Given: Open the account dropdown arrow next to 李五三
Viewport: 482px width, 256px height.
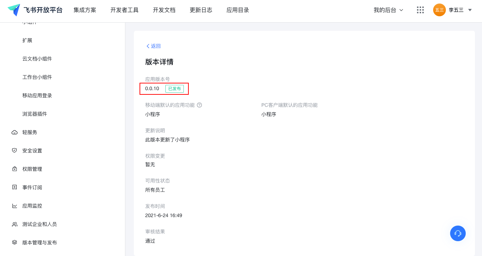Looking at the screenshot, I should 470,10.
